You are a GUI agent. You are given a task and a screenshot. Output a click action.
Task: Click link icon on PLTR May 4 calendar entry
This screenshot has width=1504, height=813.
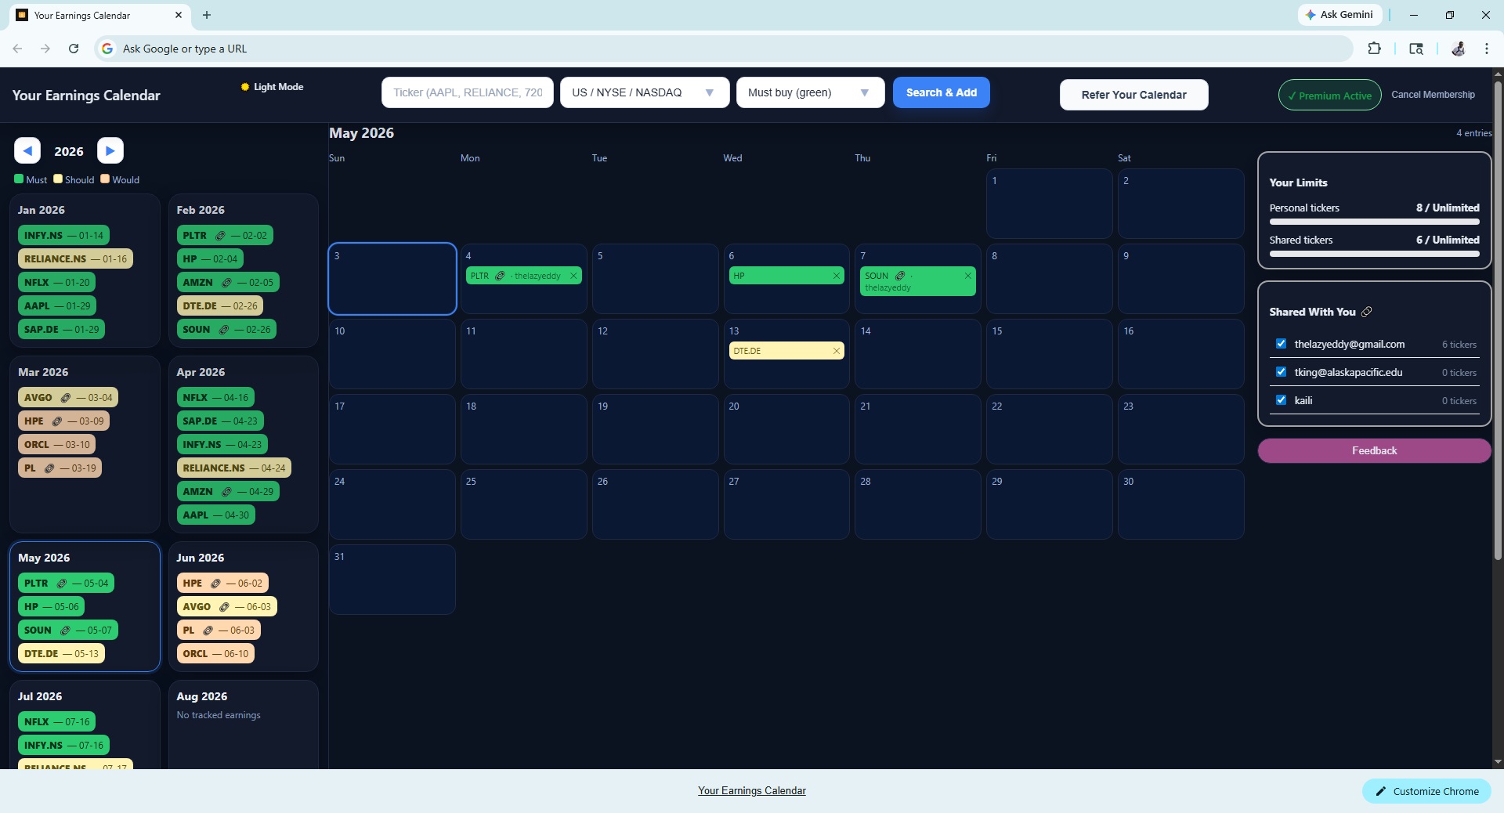500,276
